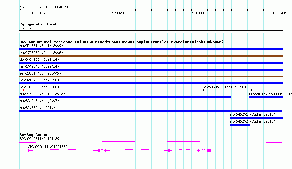This screenshot has width=292, height=169.
Task: Click the nsv946201 (Sudmant2013) label
Action: (253, 114)
